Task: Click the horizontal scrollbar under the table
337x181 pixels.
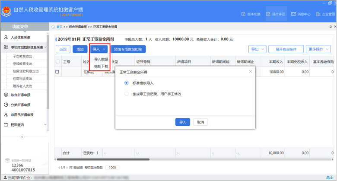Action: pos(130,159)
